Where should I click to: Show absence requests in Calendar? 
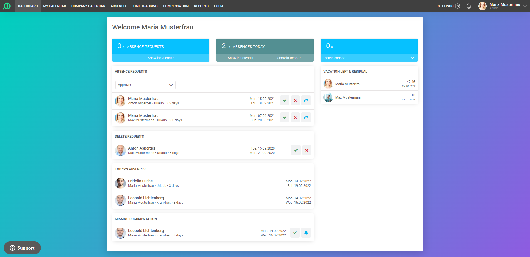coord(160,58)
